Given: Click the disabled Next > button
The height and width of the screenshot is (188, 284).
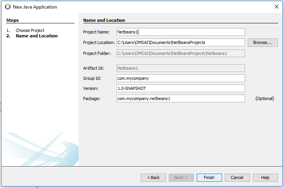Looking at the screenshot, I should pyautogui.click(x=181, y=177).
